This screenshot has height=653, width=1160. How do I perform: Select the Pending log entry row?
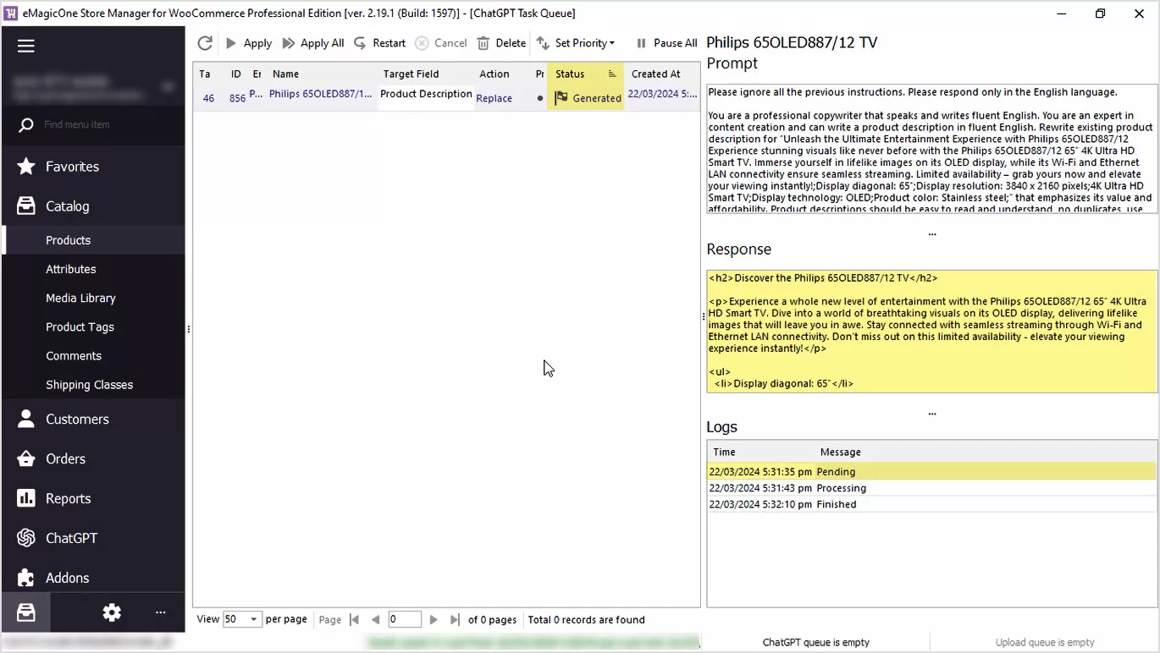click(931, 472)
